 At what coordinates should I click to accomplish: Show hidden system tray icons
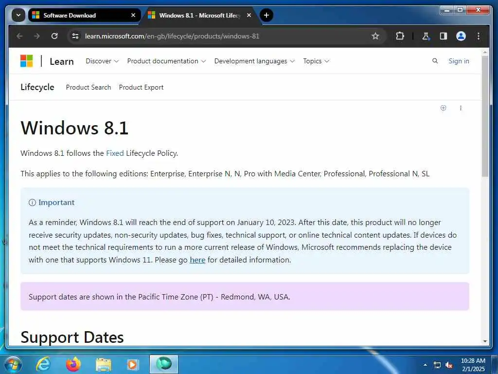coord(425,365)
